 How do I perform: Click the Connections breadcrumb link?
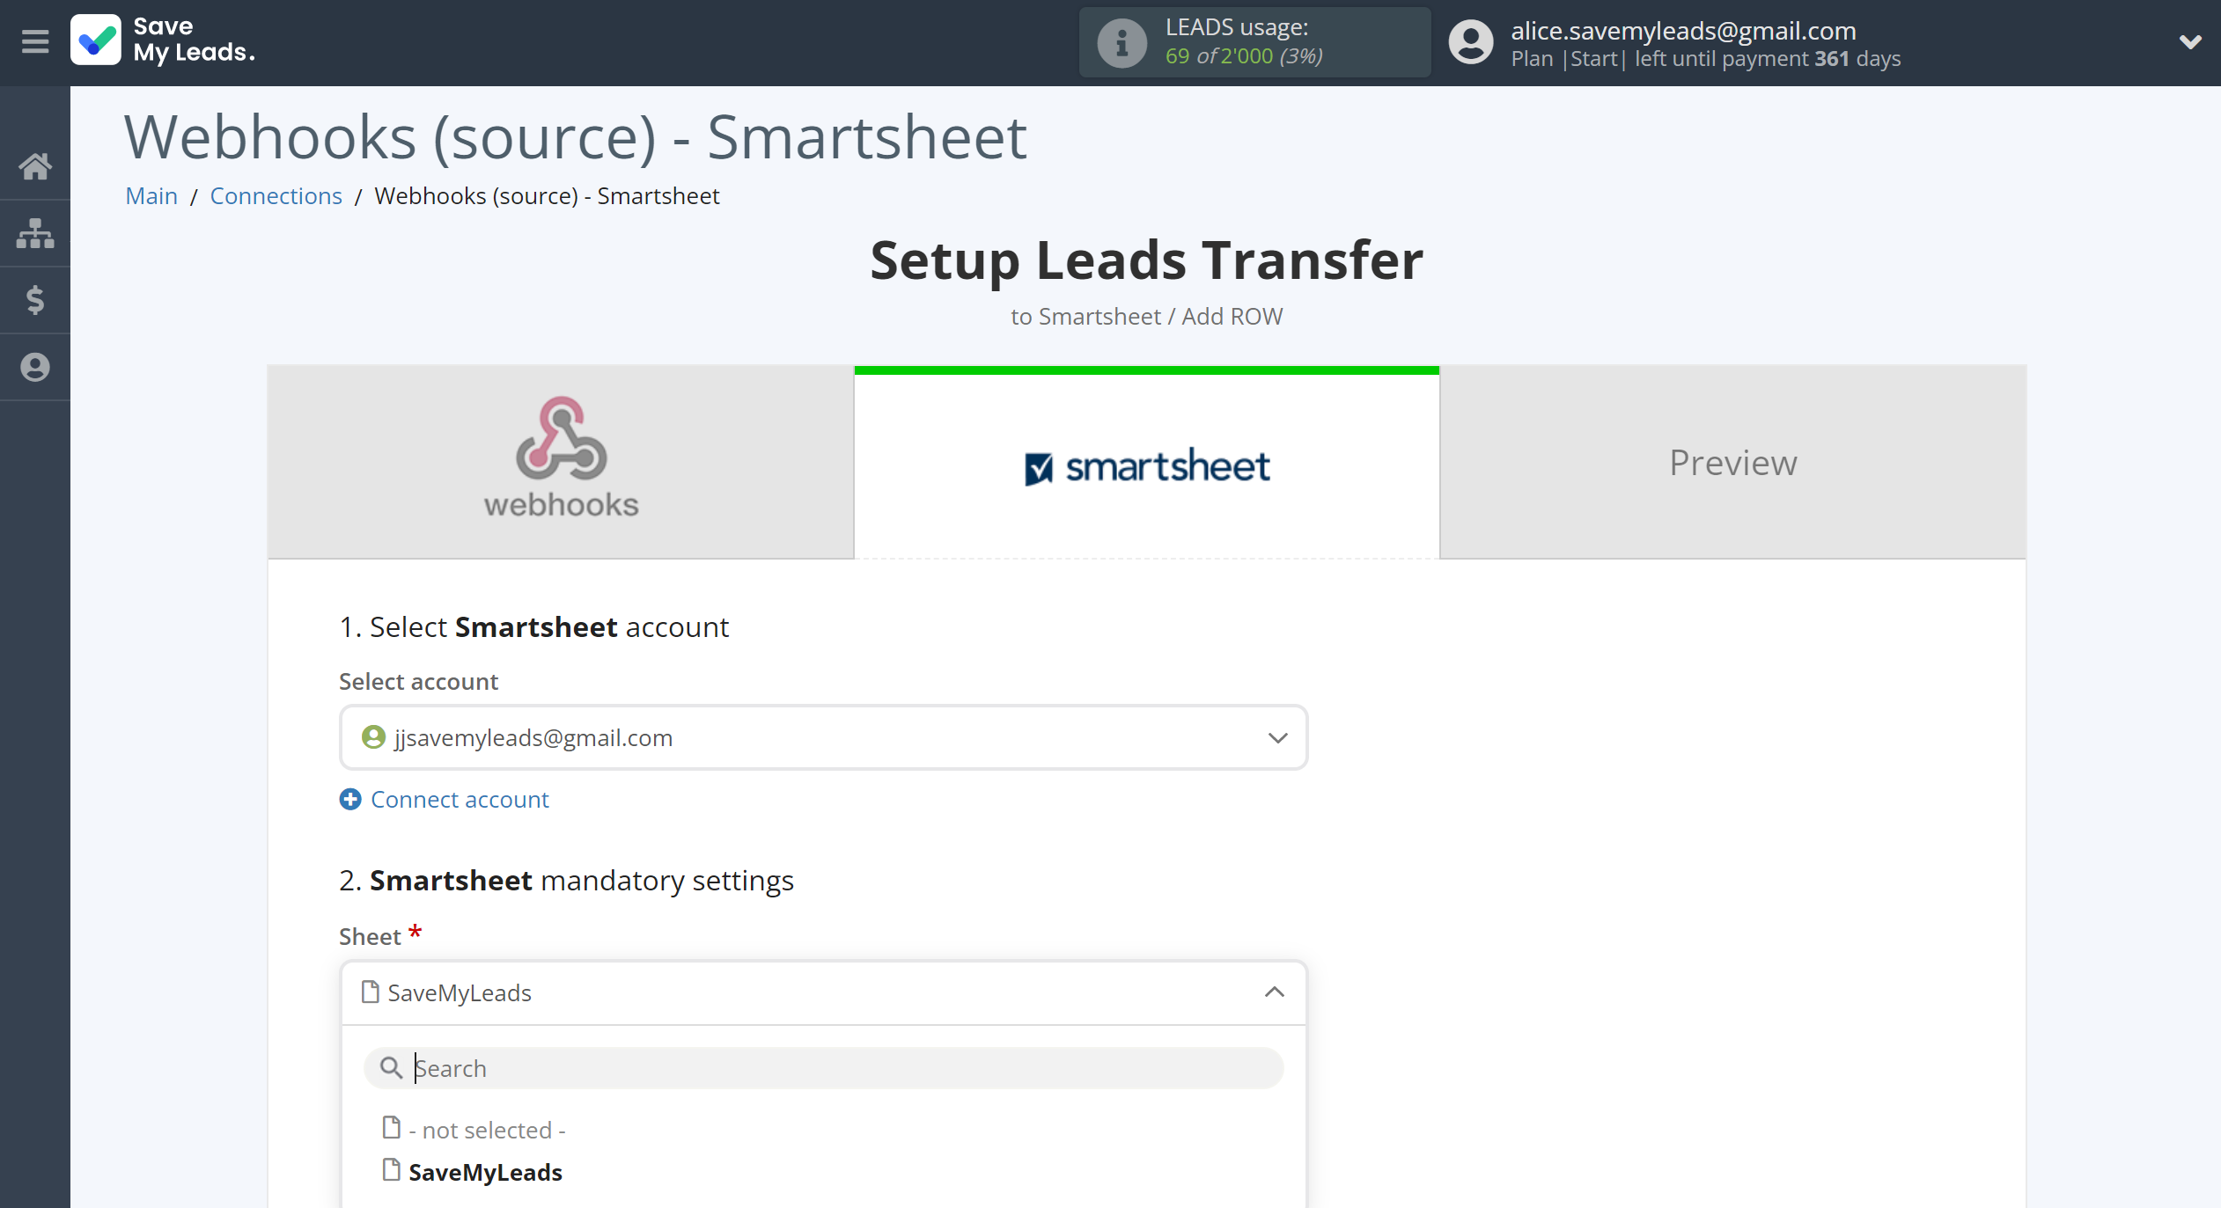[276, 195]
